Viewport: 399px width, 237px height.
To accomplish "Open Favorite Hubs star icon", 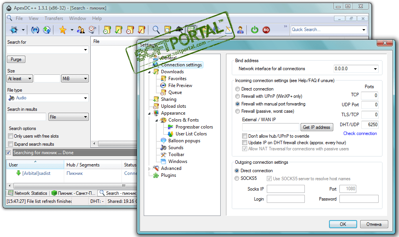I will [63, 30].
